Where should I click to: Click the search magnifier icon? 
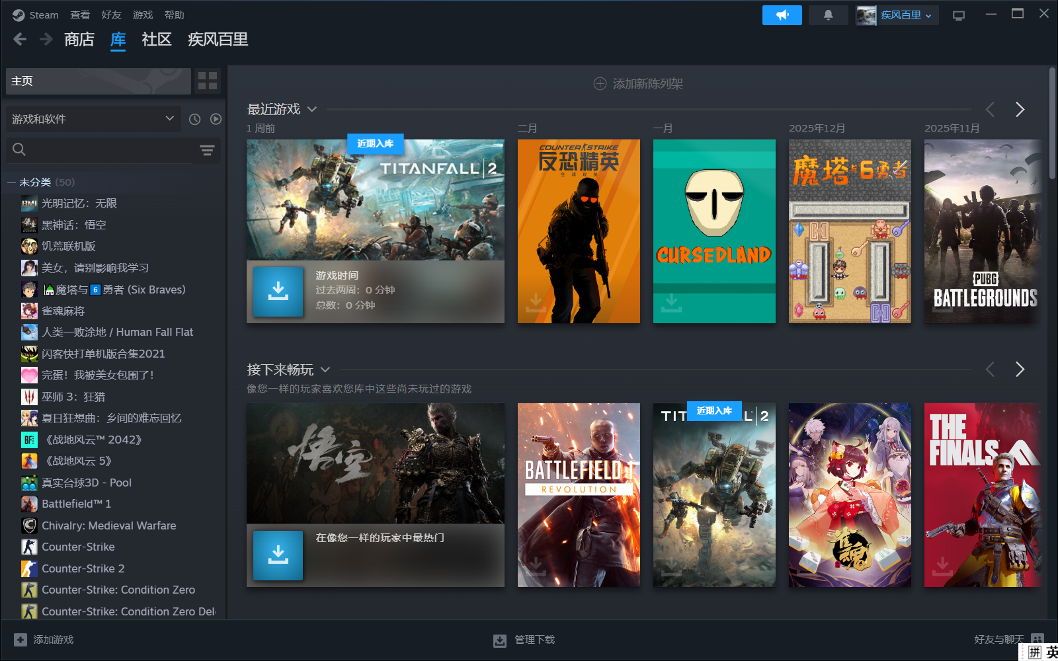[19, 150]
